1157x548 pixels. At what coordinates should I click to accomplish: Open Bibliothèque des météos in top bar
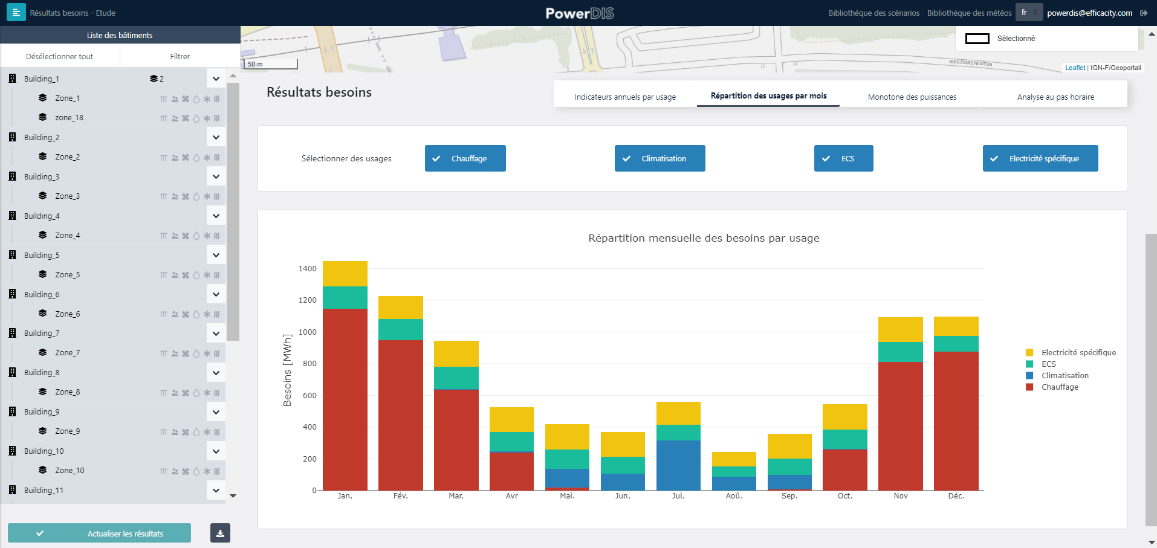970,13
